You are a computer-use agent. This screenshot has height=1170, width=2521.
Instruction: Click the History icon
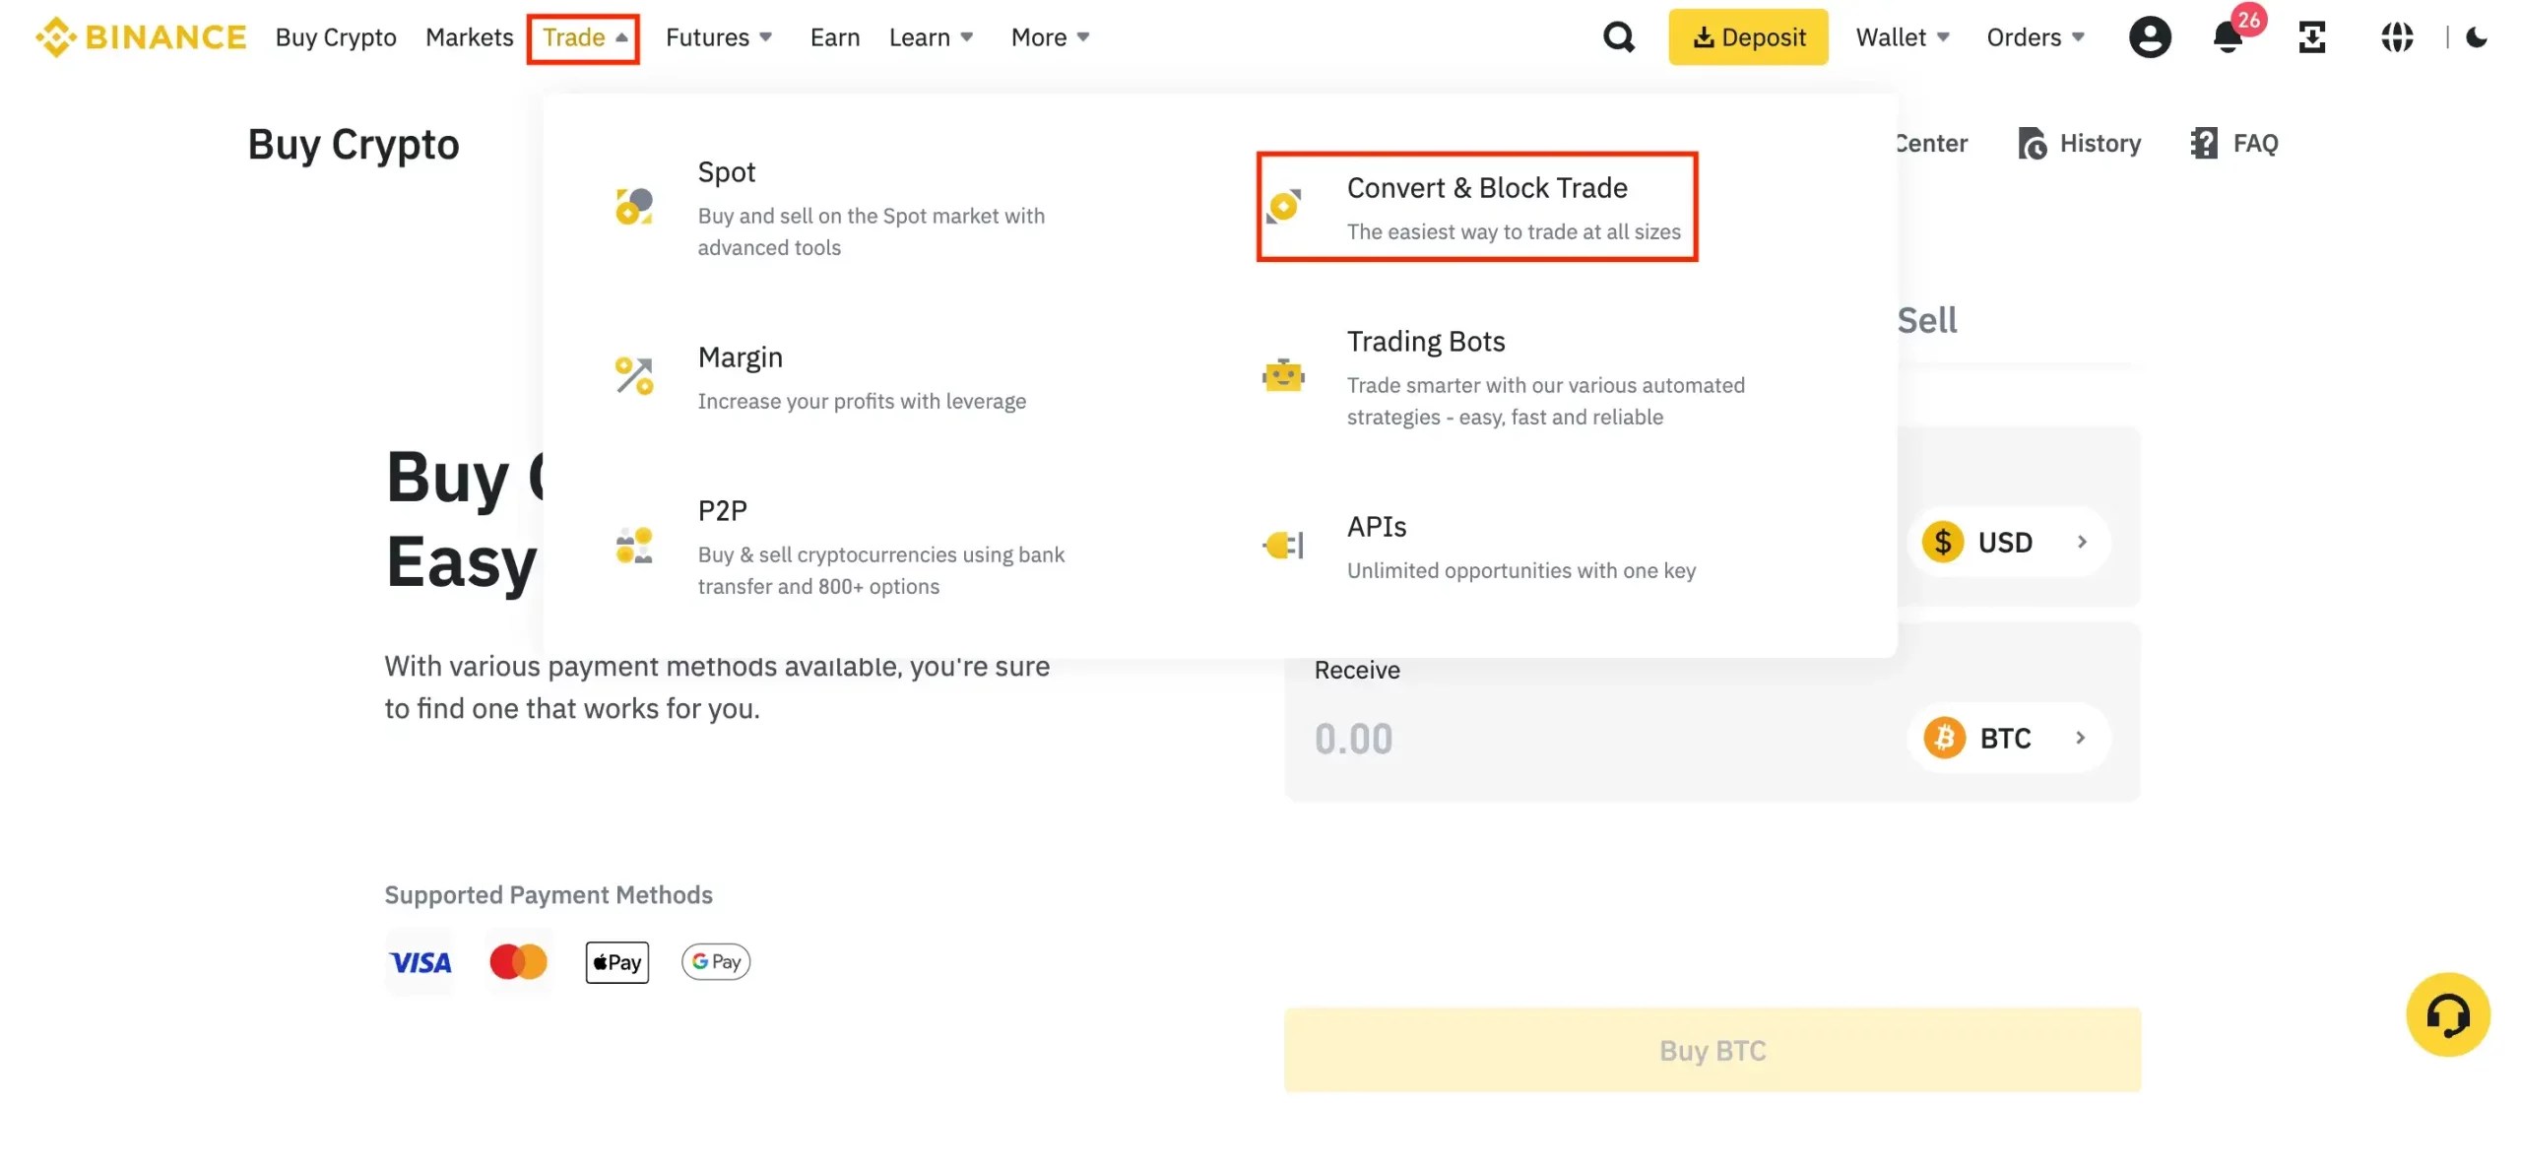point(2033,143)
